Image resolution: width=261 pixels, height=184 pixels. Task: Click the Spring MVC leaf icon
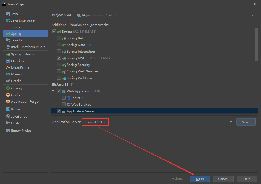point(64,58)
